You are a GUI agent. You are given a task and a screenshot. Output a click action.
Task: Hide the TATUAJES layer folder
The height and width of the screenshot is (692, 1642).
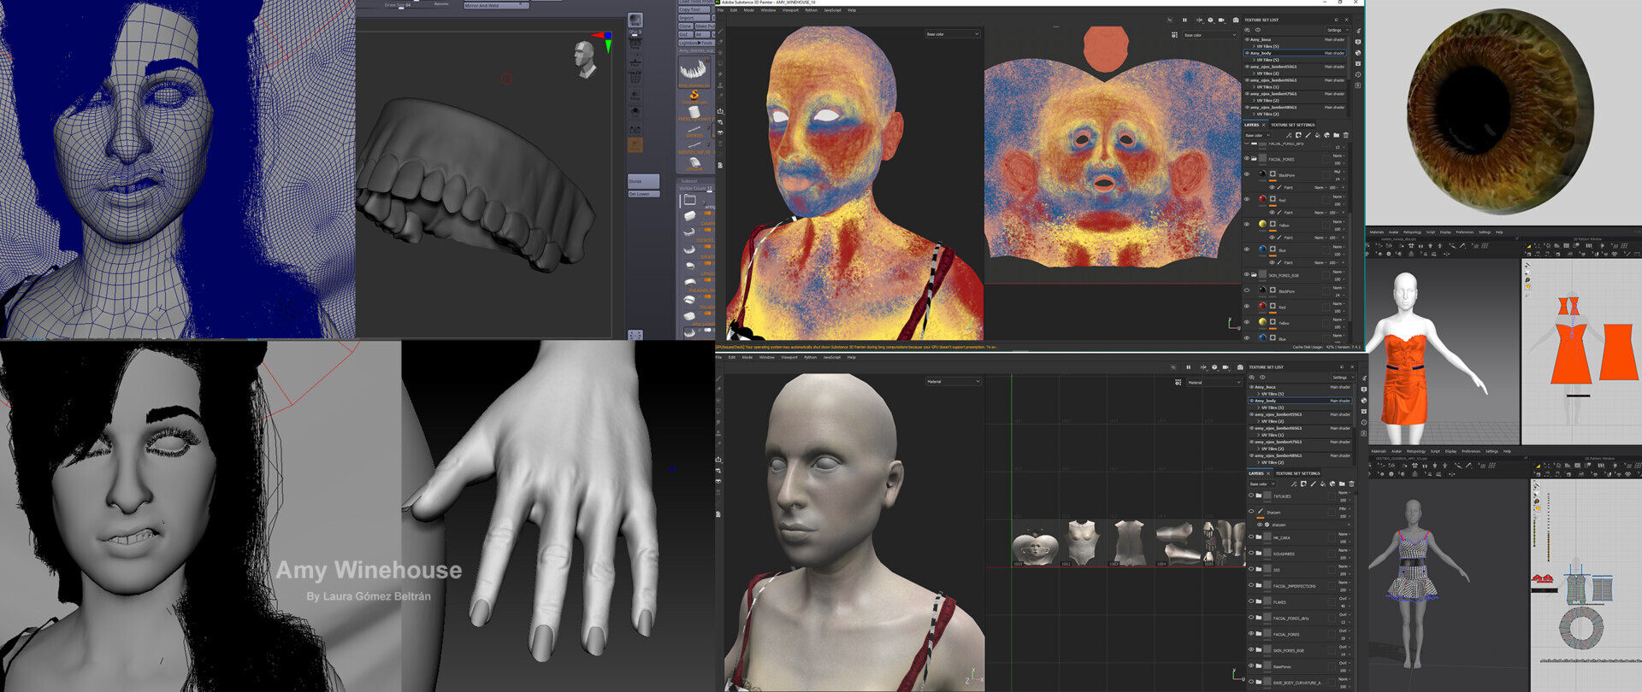(1251, 496)
